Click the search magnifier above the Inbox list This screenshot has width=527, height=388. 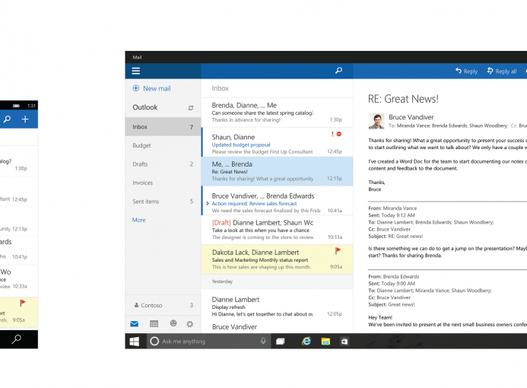(x=339, y=71)
